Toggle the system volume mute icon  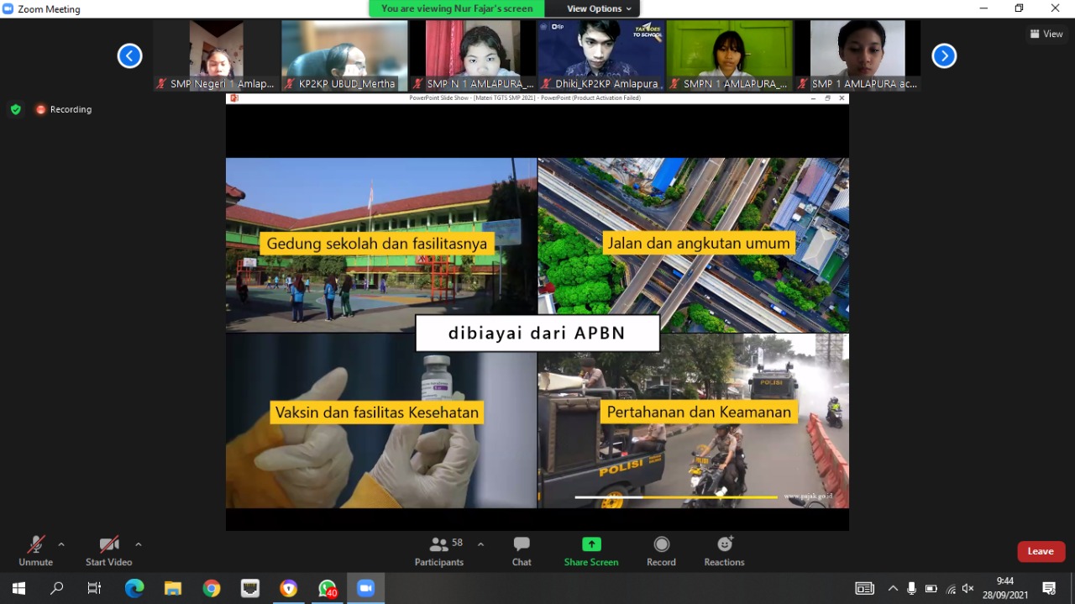967,588
